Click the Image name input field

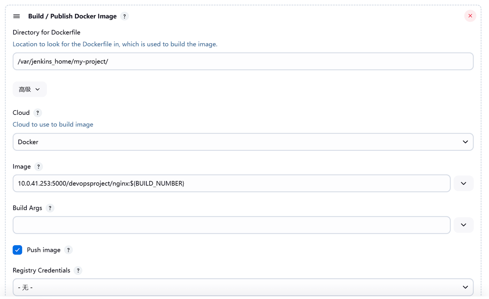[x=232, y=183]
